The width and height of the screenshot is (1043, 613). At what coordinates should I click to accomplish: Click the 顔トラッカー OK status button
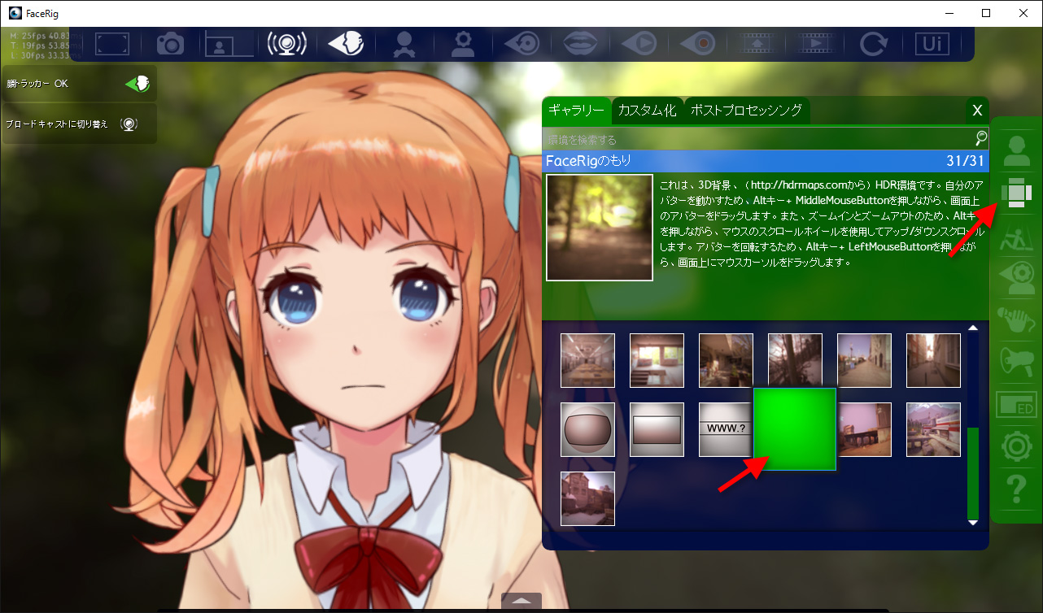point(79,83)
